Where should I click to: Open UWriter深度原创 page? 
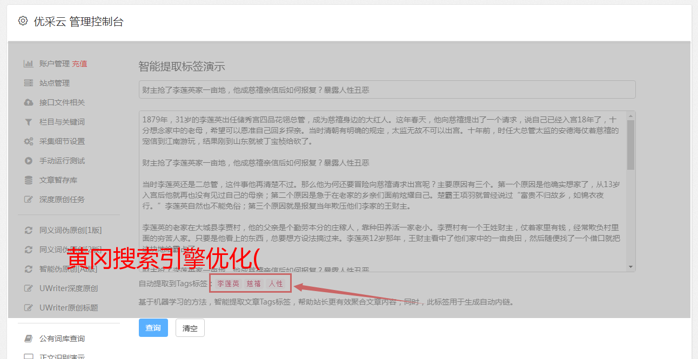(69, 288)
